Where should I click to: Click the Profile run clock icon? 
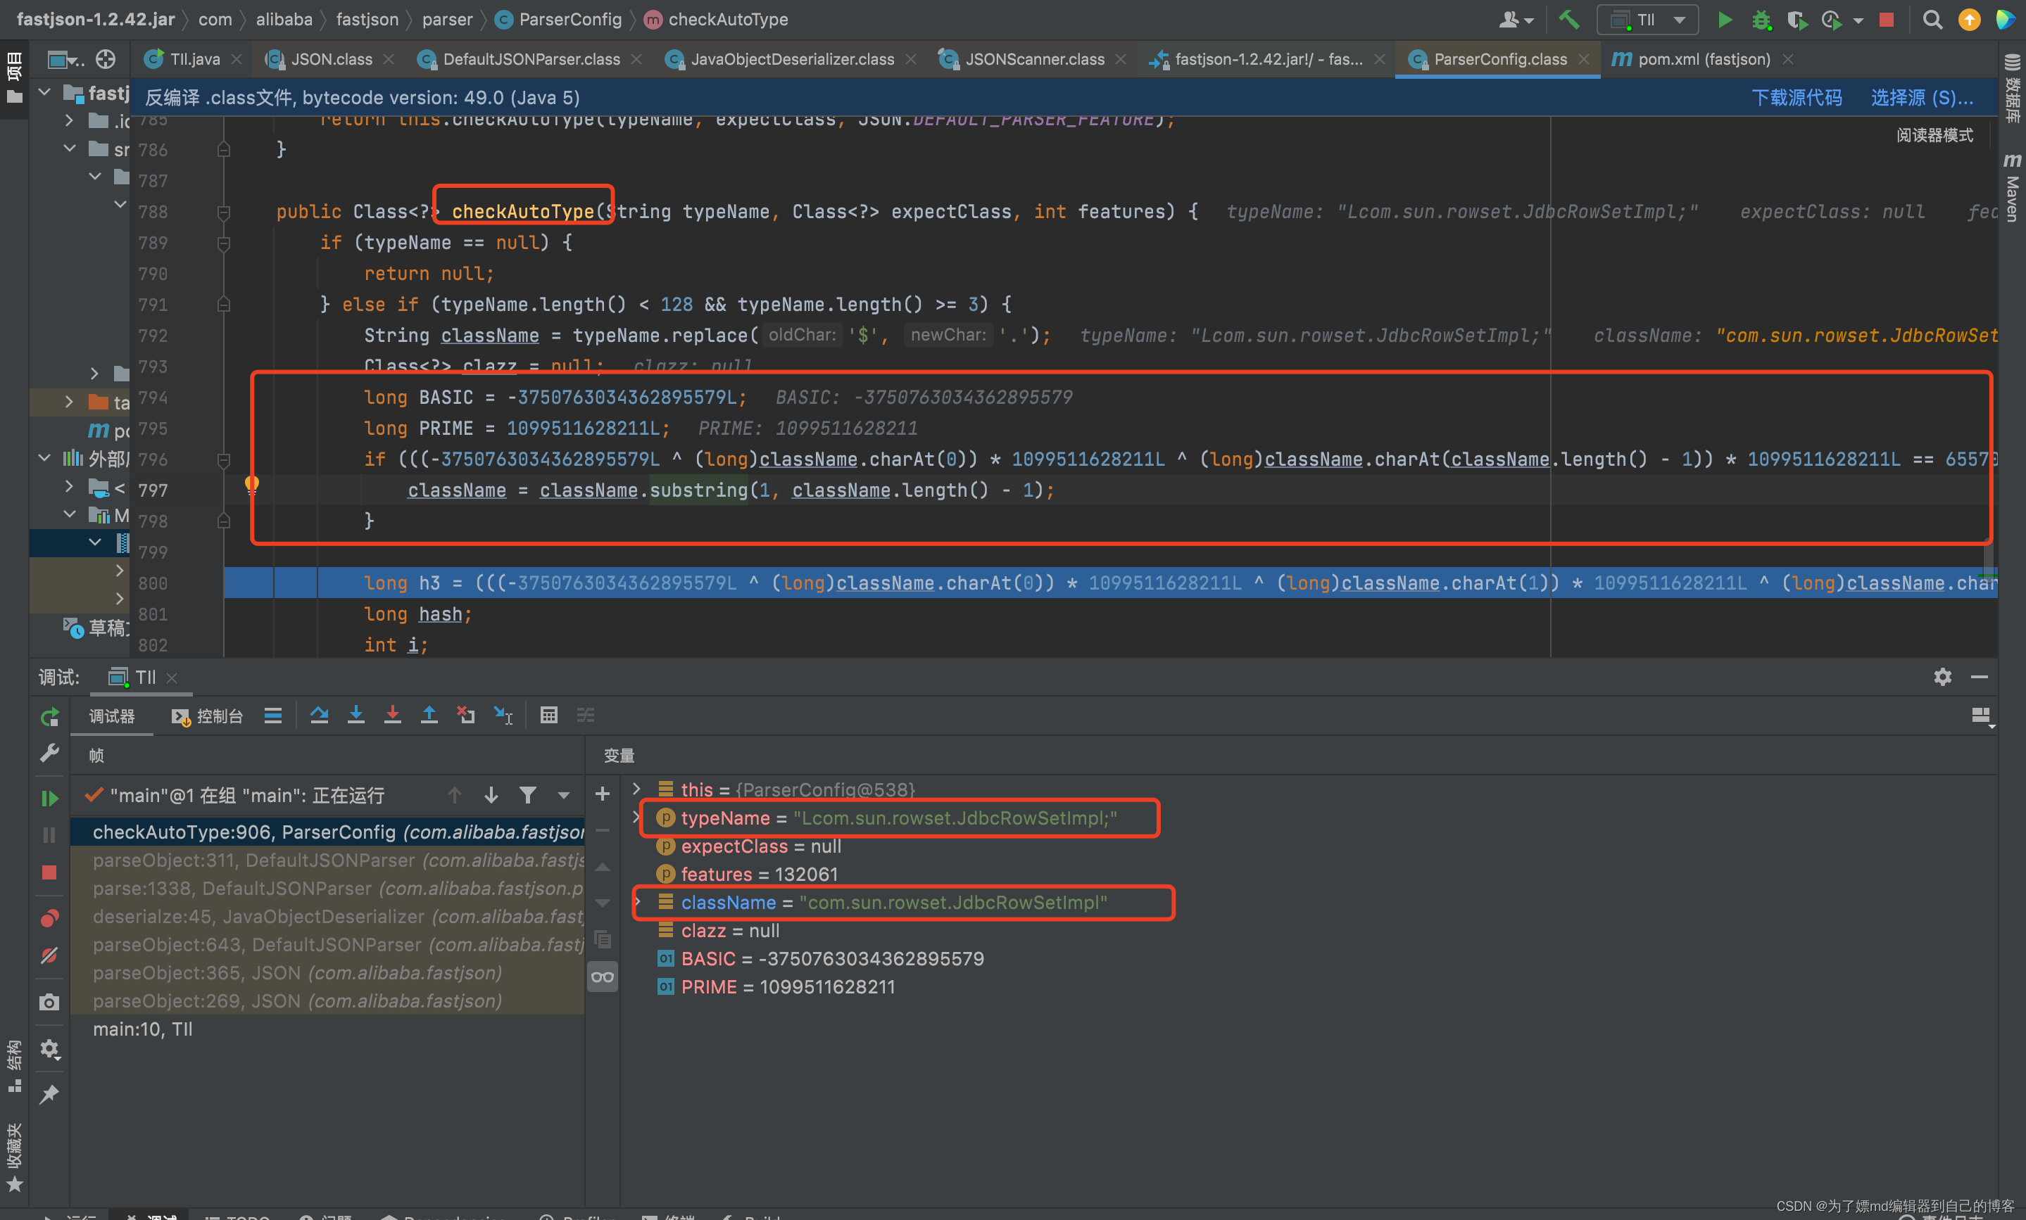tap(1830, 19)
